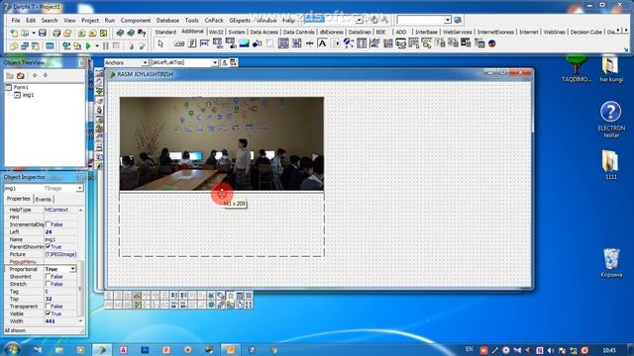The height and width of the screenshot is (356, 634).
Task: Open the Component menu
Action: coord(136,20)
